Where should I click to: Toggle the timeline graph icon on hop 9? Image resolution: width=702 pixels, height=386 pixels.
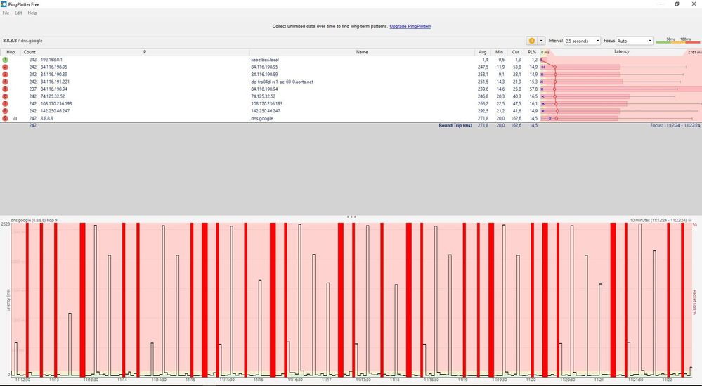[x=15, y=119]
